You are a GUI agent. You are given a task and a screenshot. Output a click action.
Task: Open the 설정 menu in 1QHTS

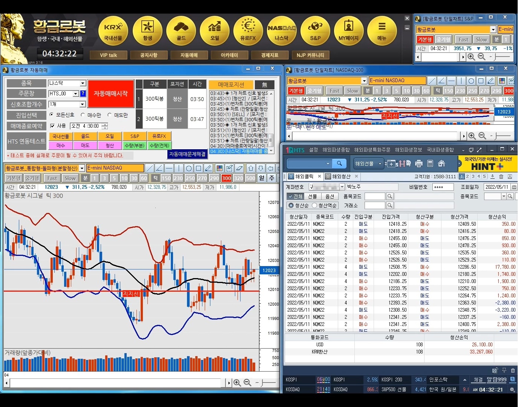(314, 150)
